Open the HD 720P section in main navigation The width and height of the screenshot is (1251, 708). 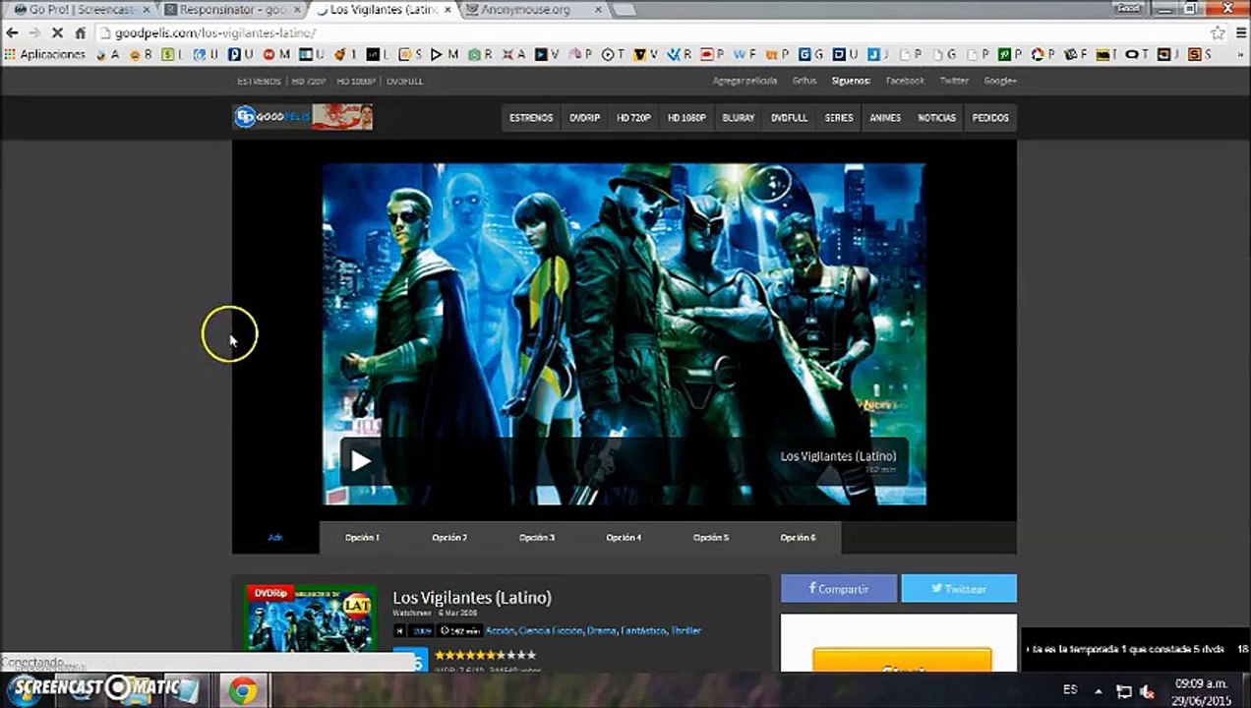click(x=633, y=118)
